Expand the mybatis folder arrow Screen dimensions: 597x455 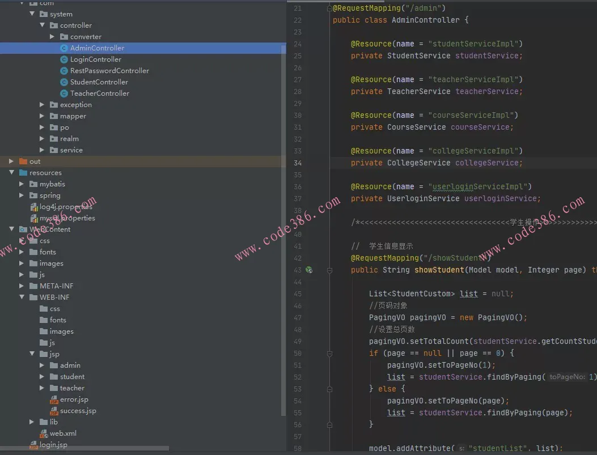tap(22, 184)
